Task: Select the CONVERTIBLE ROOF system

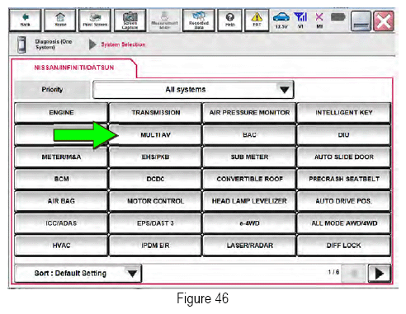Action: [249, 179]
